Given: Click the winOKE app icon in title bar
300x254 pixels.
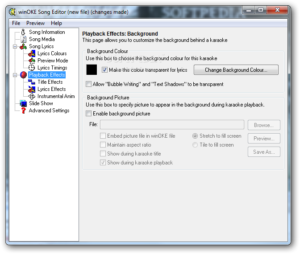Looking at the screenshot, I should tap(12, 12).
